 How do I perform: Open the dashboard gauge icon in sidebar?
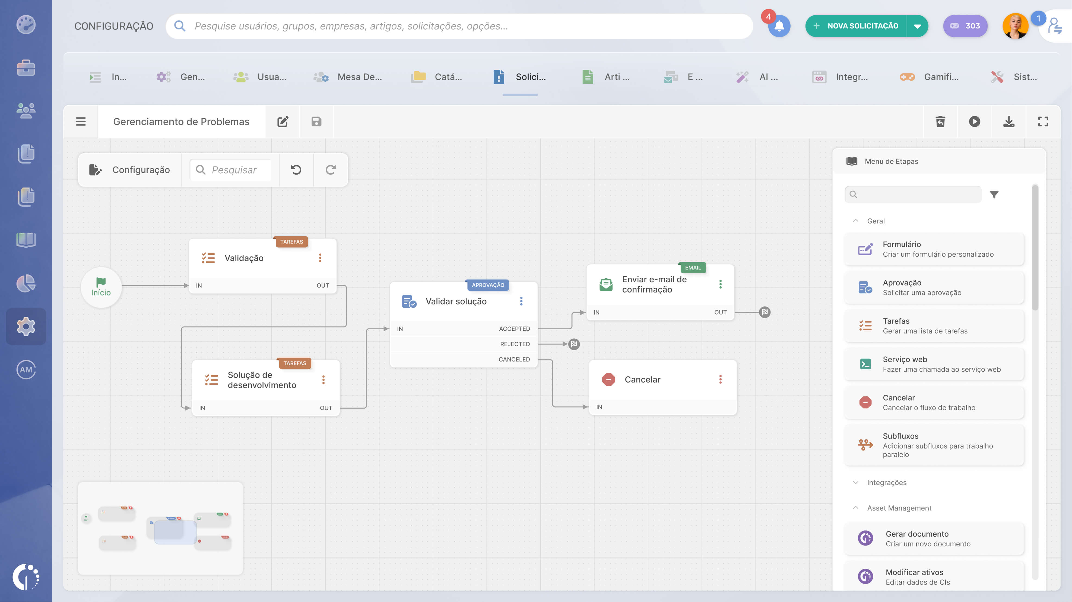(26, 24)
